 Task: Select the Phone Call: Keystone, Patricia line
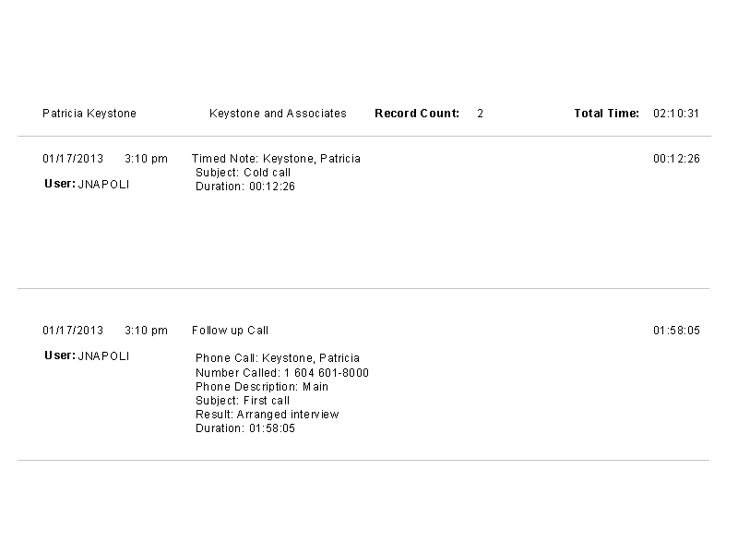tap(278, 358)
